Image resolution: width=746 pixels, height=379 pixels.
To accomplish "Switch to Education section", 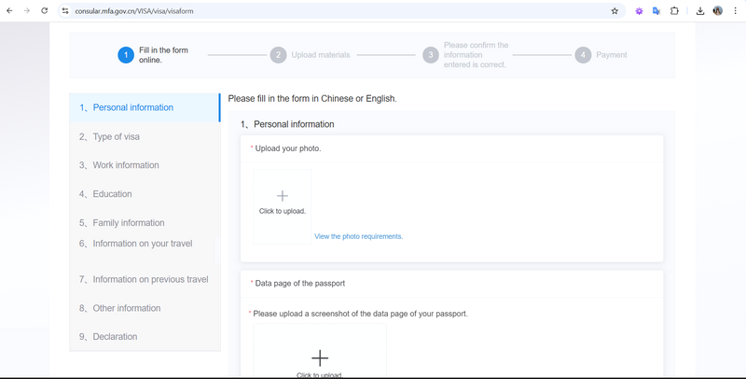I will [x=145, y=194].
